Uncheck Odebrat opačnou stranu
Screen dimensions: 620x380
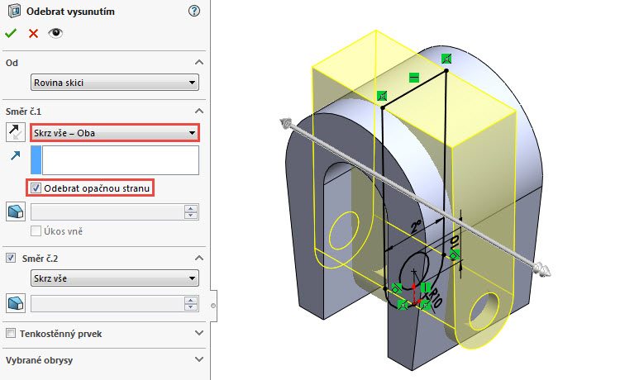[x=36, y=188]
